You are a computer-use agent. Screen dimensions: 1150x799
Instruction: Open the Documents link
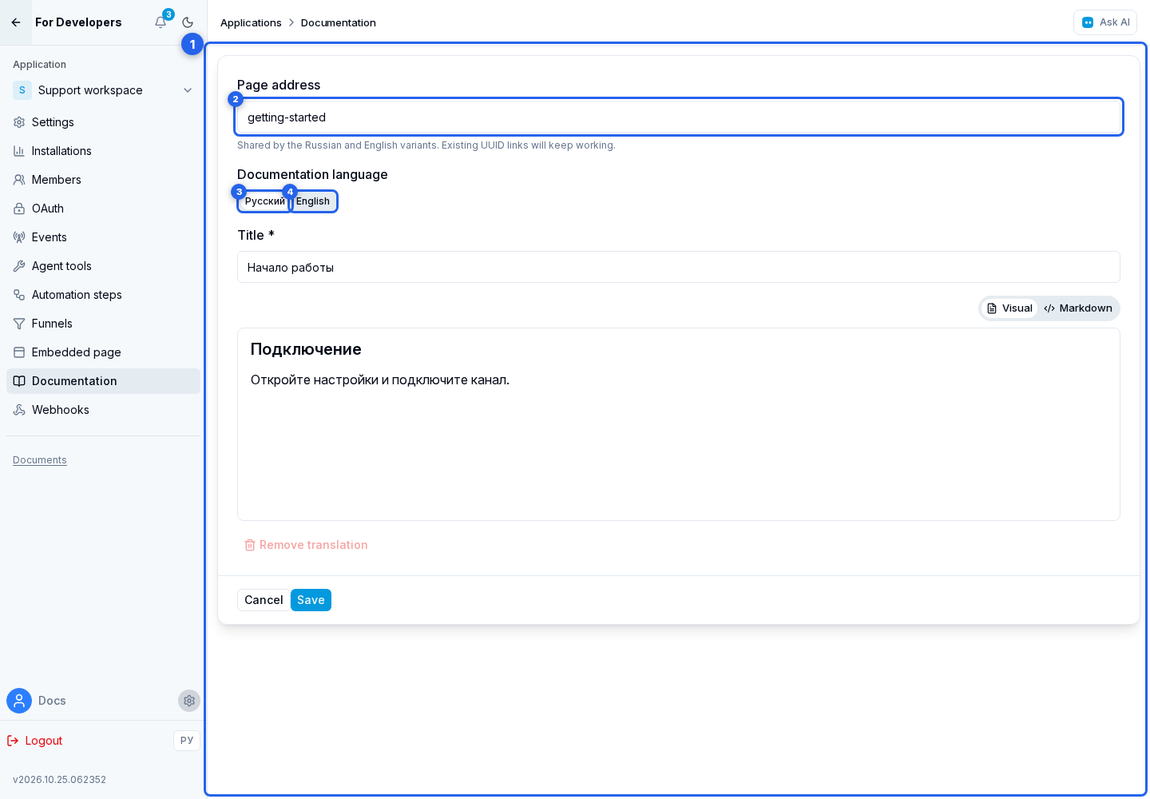coord(40,460)
